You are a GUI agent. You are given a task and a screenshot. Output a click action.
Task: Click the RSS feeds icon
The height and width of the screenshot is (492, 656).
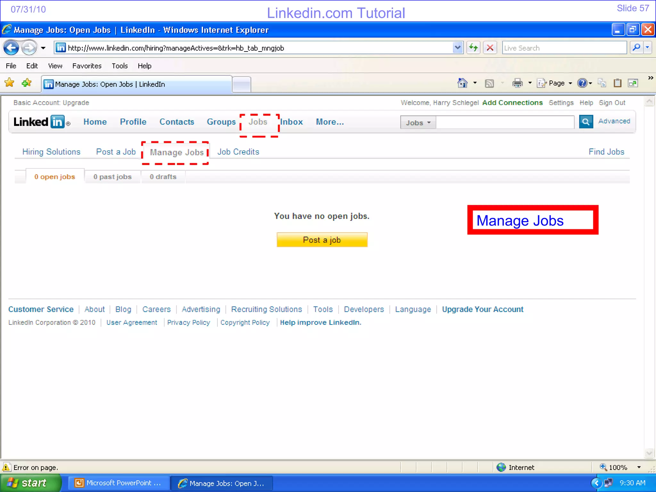point(489,83)
